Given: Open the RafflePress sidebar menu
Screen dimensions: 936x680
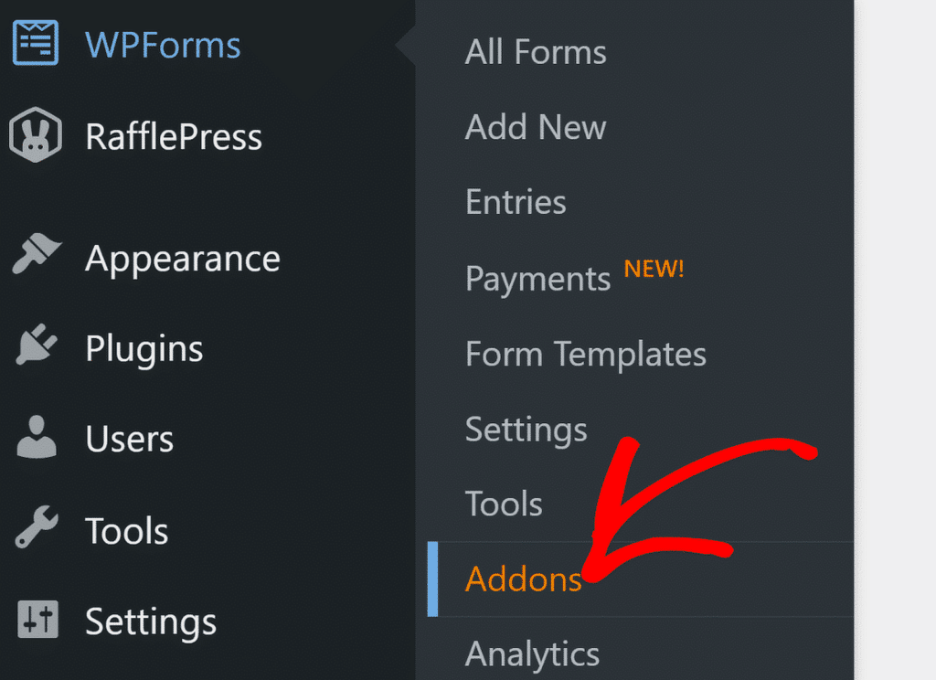Looking at the screenshot, I should [x=174, y=137].
